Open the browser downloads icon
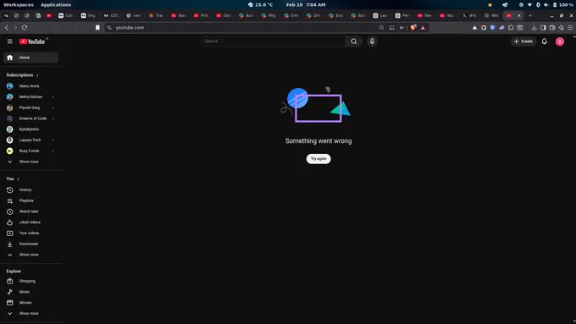This screenshot has height=324, width=576. tap(534, 28)
